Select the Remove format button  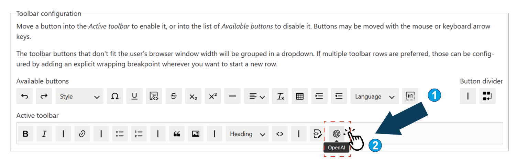280,96
